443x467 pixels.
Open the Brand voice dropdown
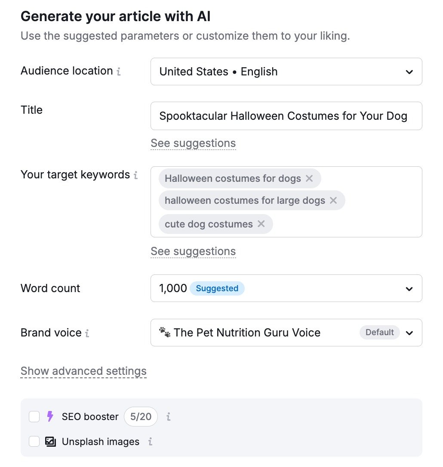(409, 332)
